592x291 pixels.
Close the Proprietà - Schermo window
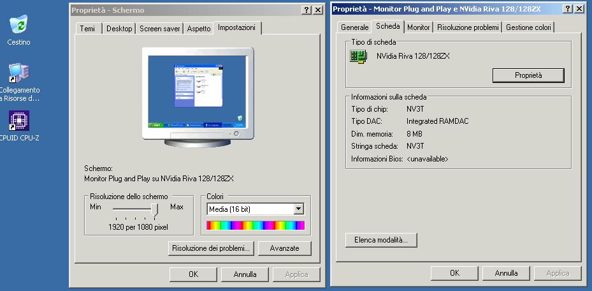[318, 10]
